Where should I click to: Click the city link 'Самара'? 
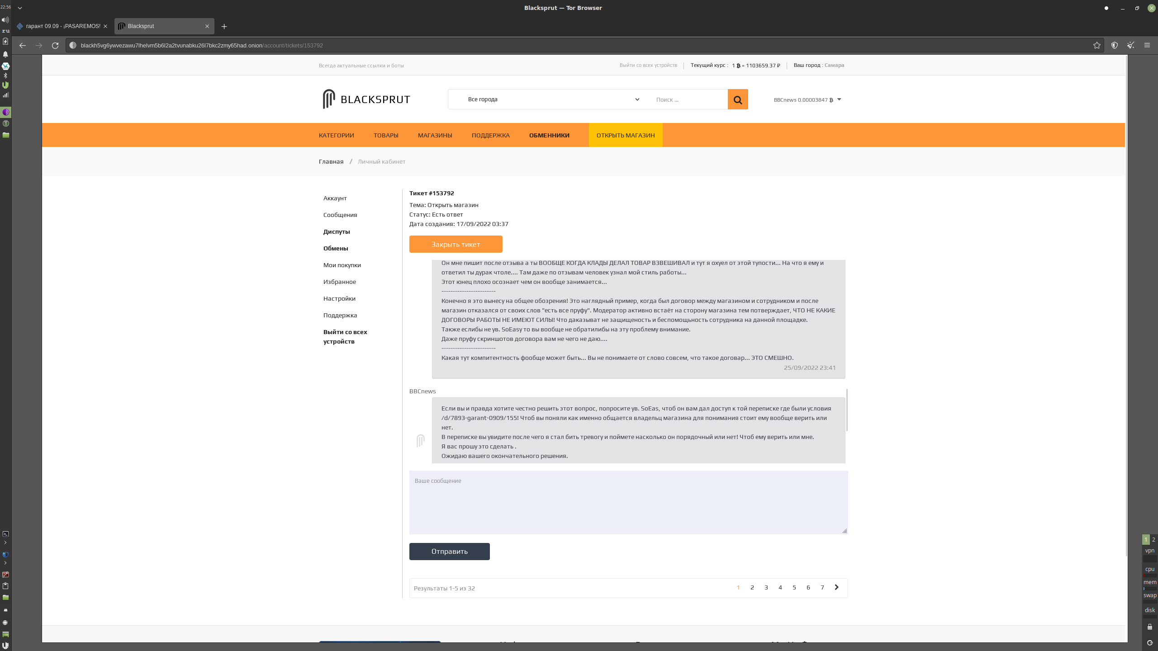click(834, 65)
